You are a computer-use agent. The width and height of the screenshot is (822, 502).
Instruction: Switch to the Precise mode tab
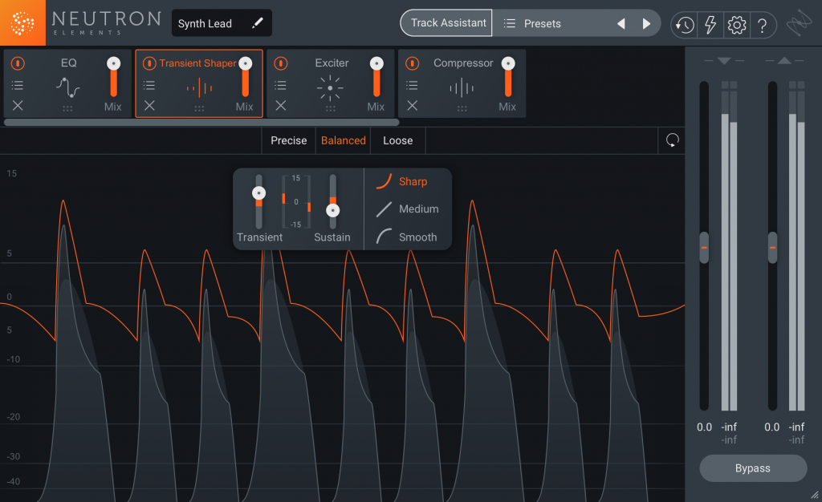[288, 140]
